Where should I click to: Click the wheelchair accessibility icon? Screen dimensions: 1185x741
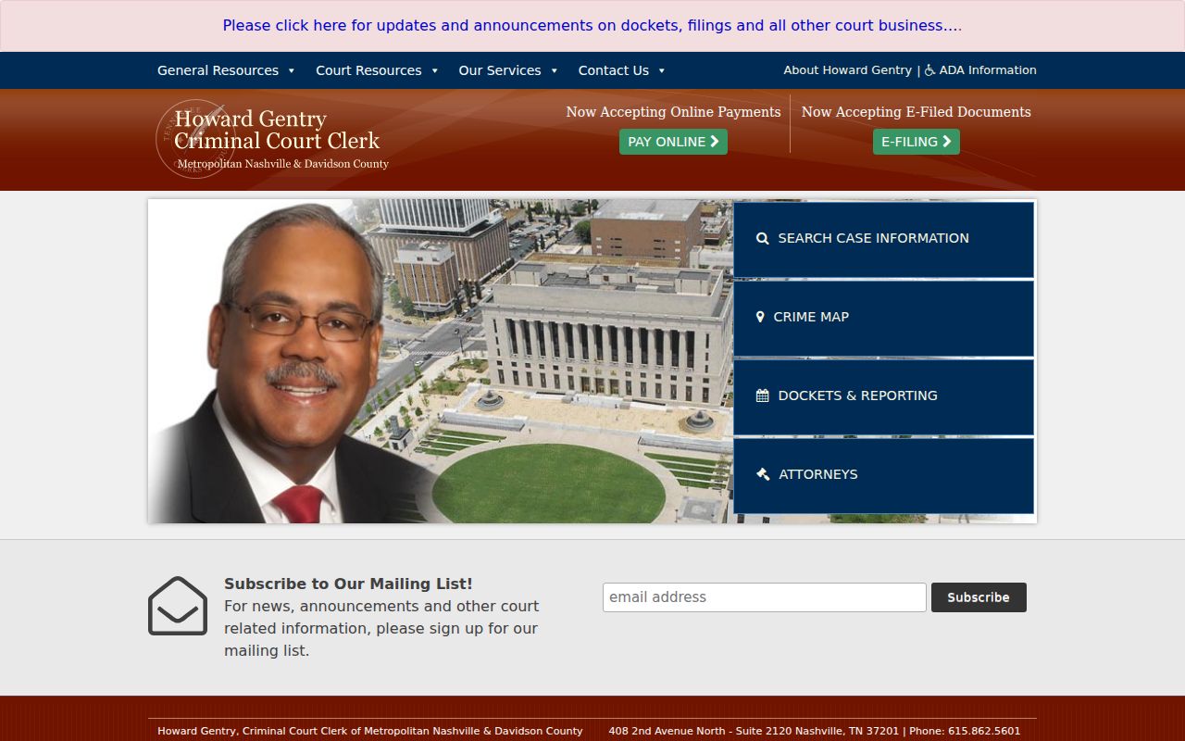point(930,70)
